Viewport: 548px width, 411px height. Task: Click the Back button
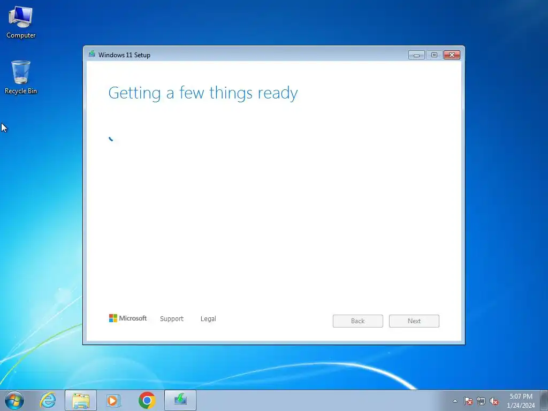[x=358, y=321]
